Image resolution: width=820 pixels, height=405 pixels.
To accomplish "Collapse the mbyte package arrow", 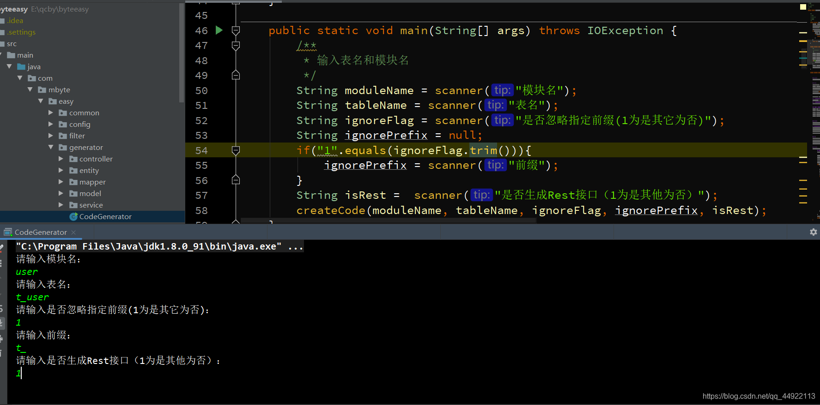I will tap(30, 89).
